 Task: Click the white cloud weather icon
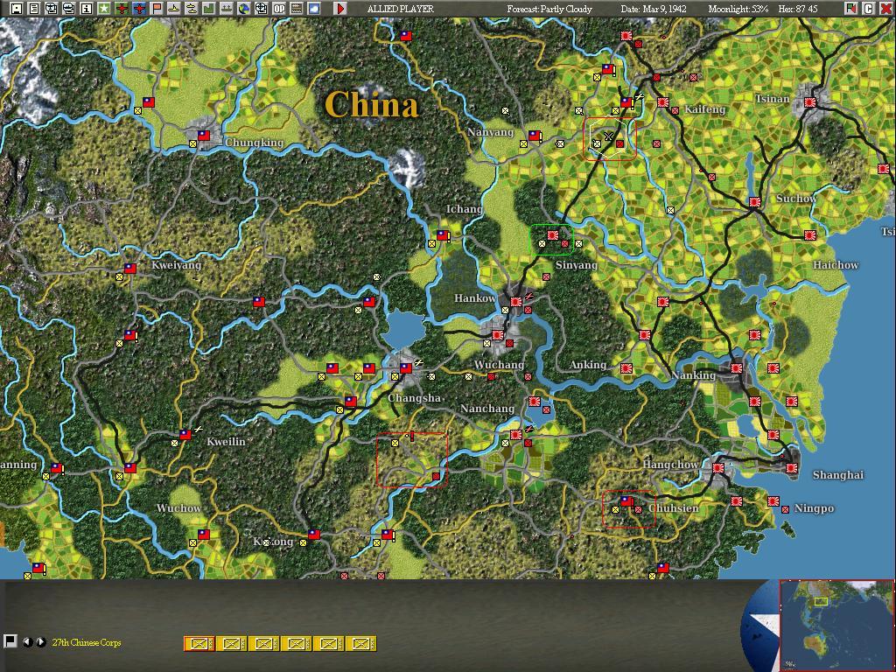click(314, 8)
